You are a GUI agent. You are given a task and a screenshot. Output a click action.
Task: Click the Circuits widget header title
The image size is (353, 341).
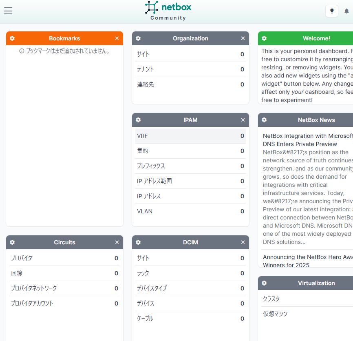click(64, 242)
